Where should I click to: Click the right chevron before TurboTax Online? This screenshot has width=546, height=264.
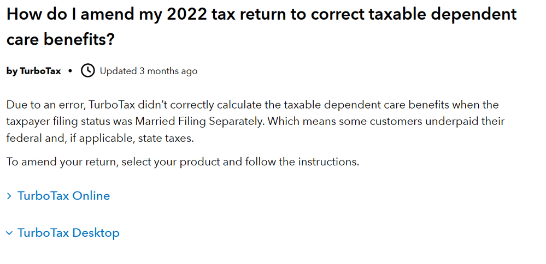point(9,196)
